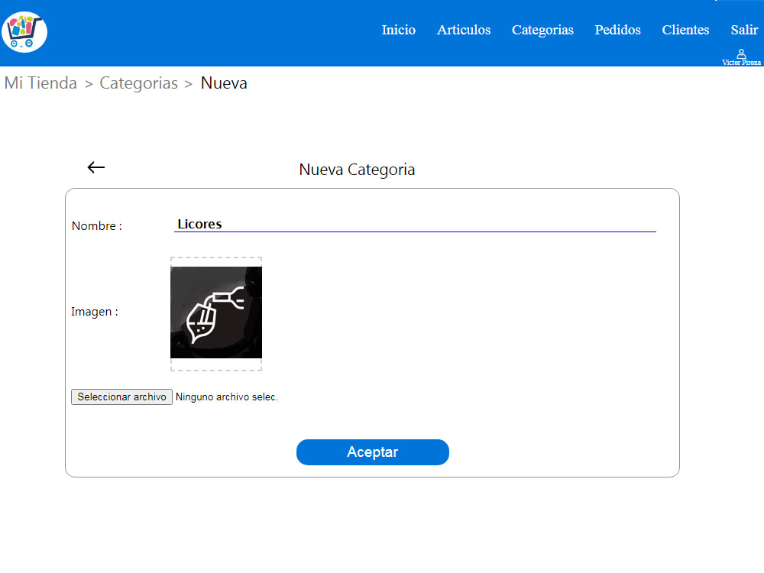Viewport: 764px width, 573px height.
Task: Click the Ninguno archivo selec. text
Action: coord(227,397)
